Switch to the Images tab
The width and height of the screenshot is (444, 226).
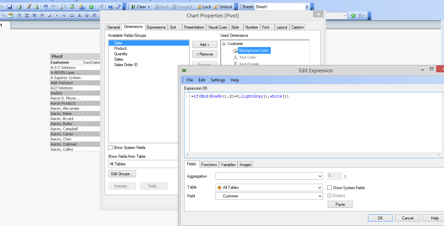pos(246,164)
